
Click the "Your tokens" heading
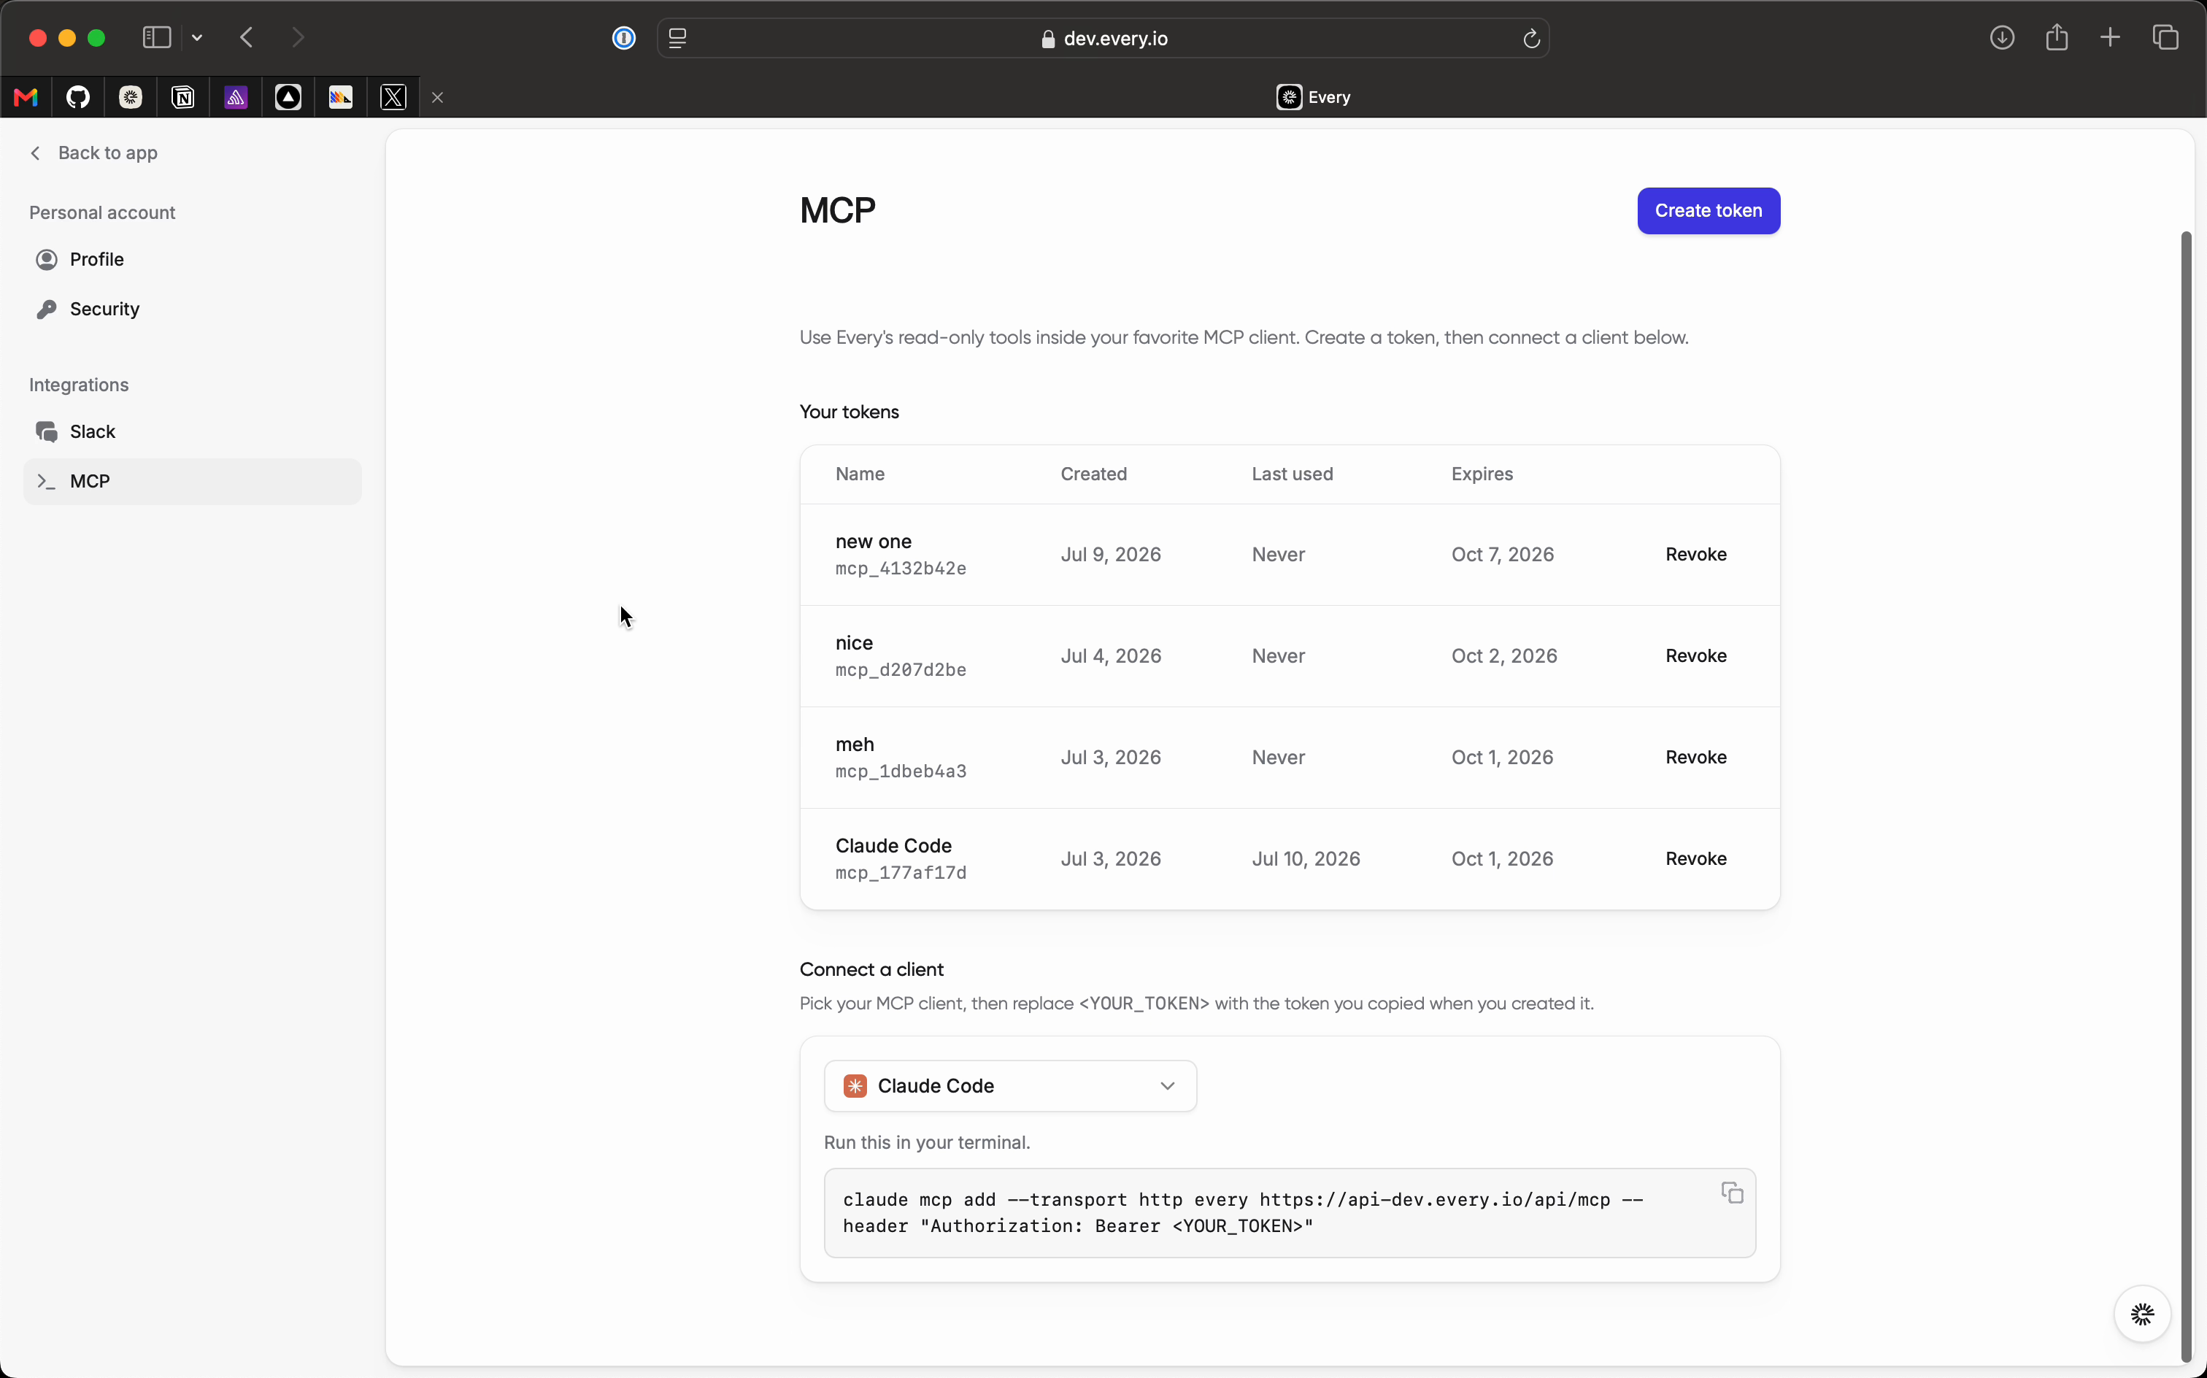tap(848, 412)
